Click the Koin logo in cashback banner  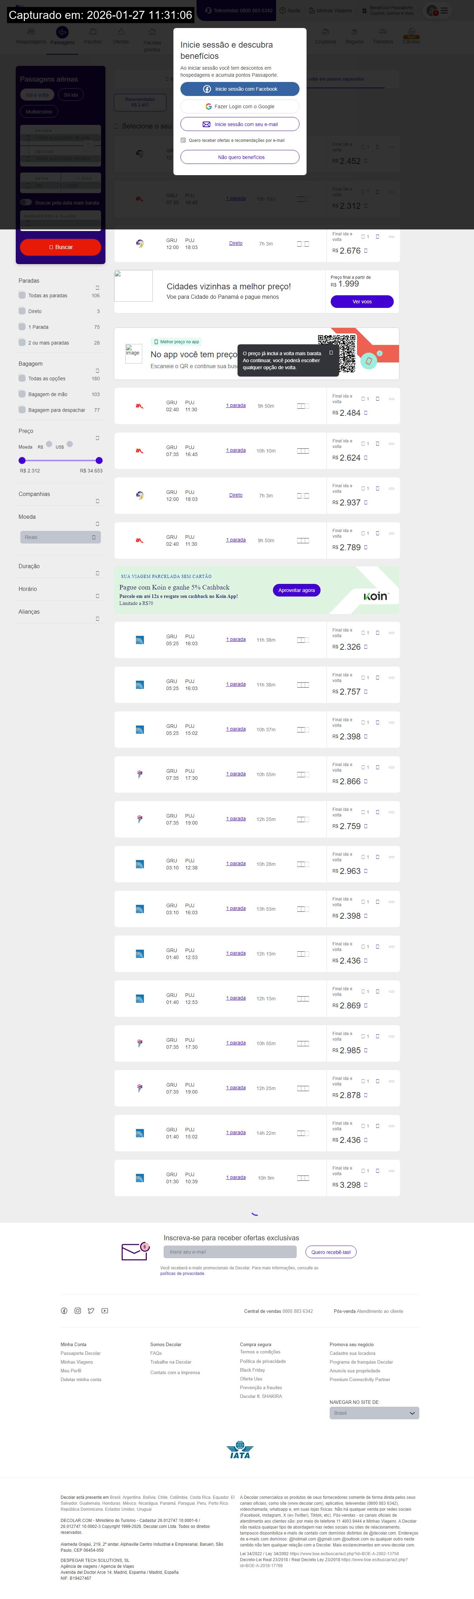click(x=375, y=596)
